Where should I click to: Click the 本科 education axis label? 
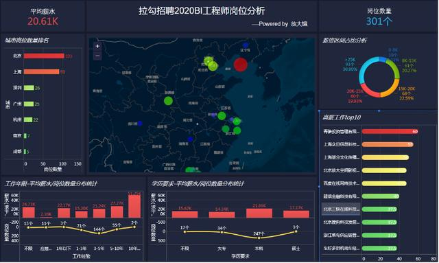259,249
